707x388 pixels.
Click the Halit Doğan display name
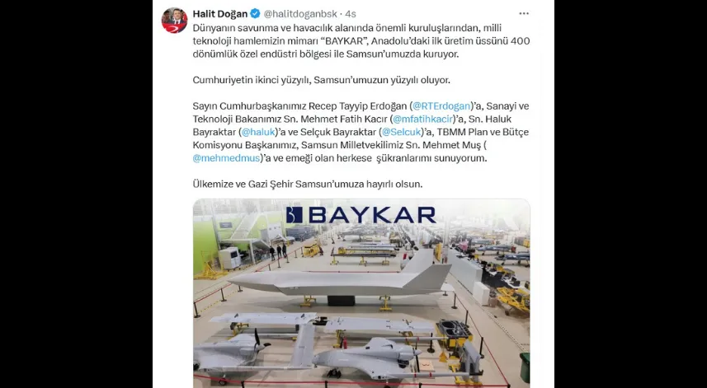click(x=220, y=14)
